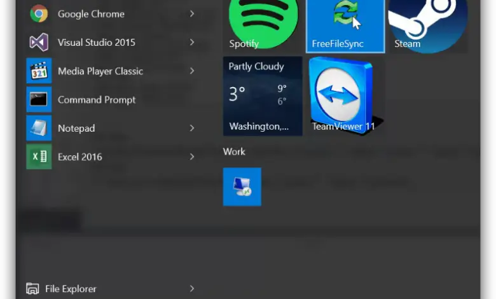Image resolution: width=496 pixels, height=299 pixels.
Task: Open the Steam tile
Action: 428,25
